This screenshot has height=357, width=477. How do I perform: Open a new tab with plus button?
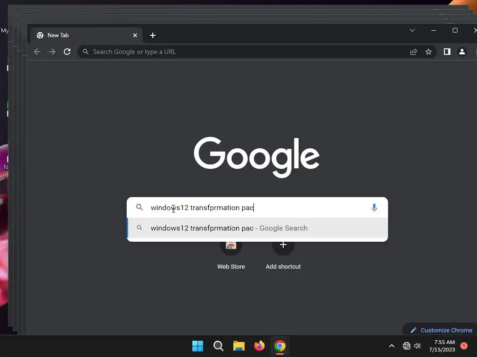[x=153, y=35]
